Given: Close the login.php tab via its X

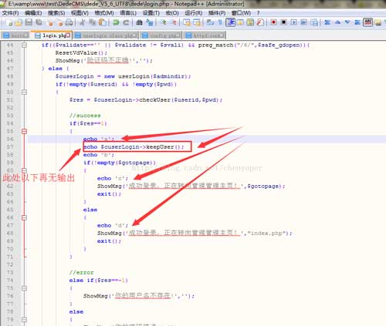Looking at the screenshot, I should [68, 35].
